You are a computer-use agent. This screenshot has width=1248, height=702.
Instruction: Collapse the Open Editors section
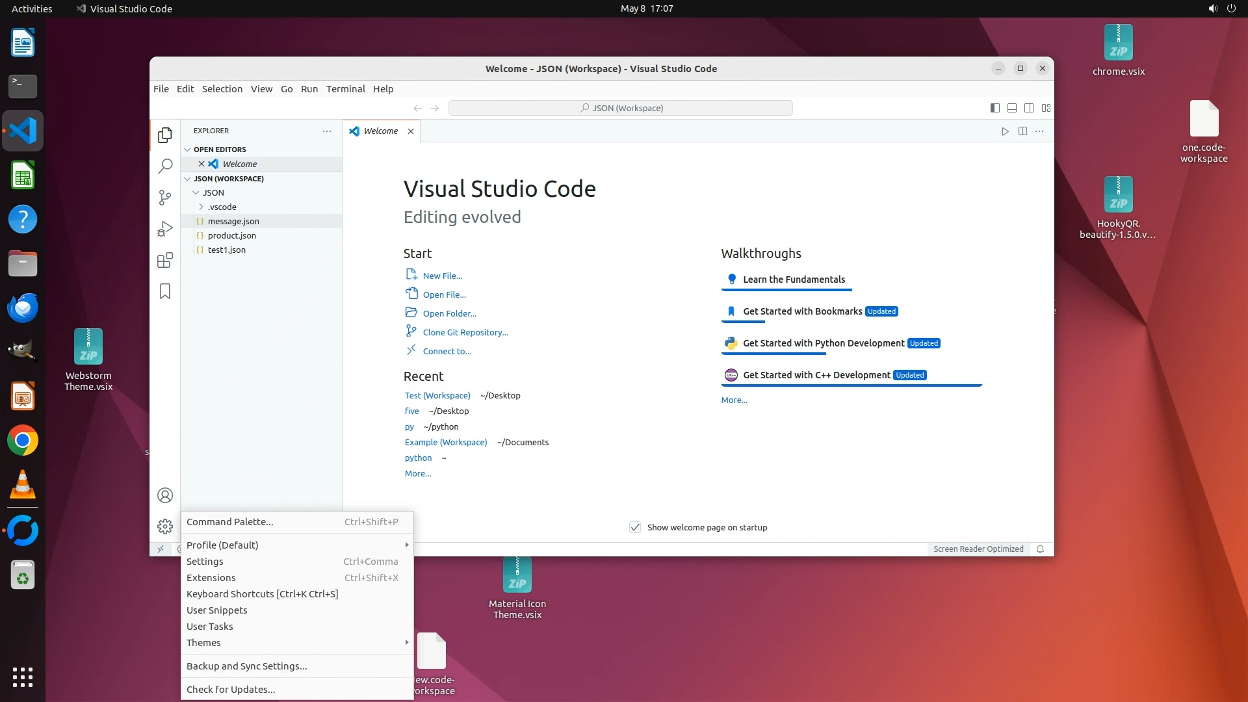pos(220,149)
